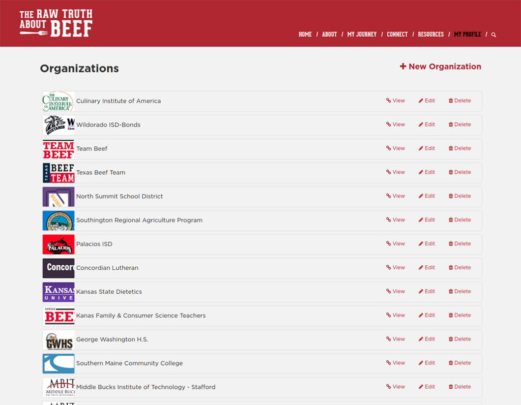Delete Southern Maine Community College

[x=459, y=363]
